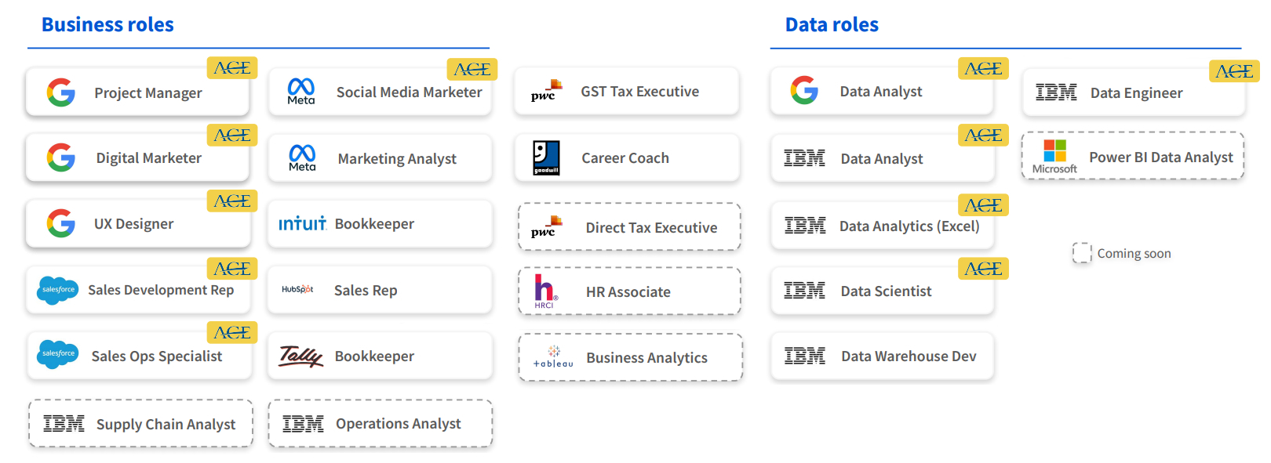1271x463 pixels.
Task: Click the Google logo on Project Manager card
Action: 61,92
